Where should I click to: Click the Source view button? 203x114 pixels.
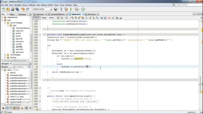click(x=36, y=18)
